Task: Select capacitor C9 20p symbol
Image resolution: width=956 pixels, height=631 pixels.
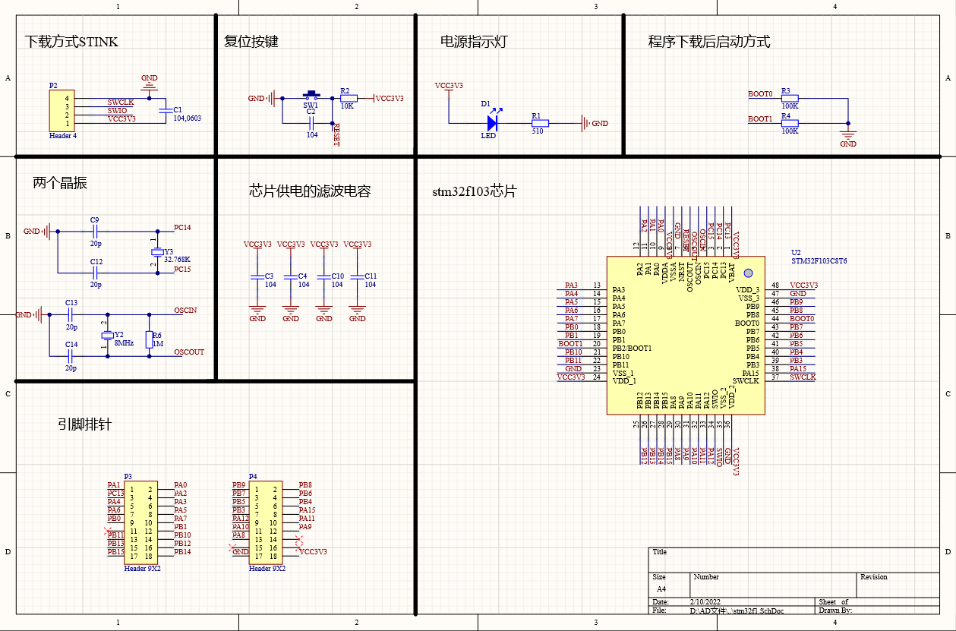Action: [x=95, y=231]
